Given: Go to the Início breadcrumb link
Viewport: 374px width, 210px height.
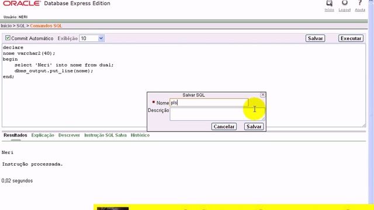Looking at the screenshot, I should [6, 26].
